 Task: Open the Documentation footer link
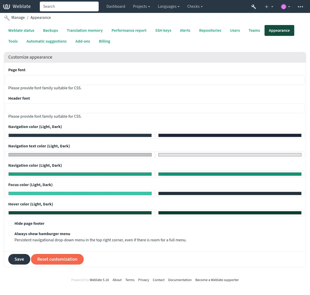(x=180, y=280)
